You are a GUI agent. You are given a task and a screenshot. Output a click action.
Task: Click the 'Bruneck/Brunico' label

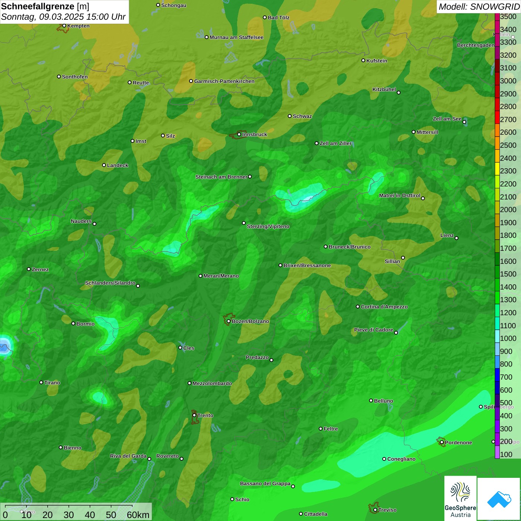pyautogui.click(x=350, y=247)
